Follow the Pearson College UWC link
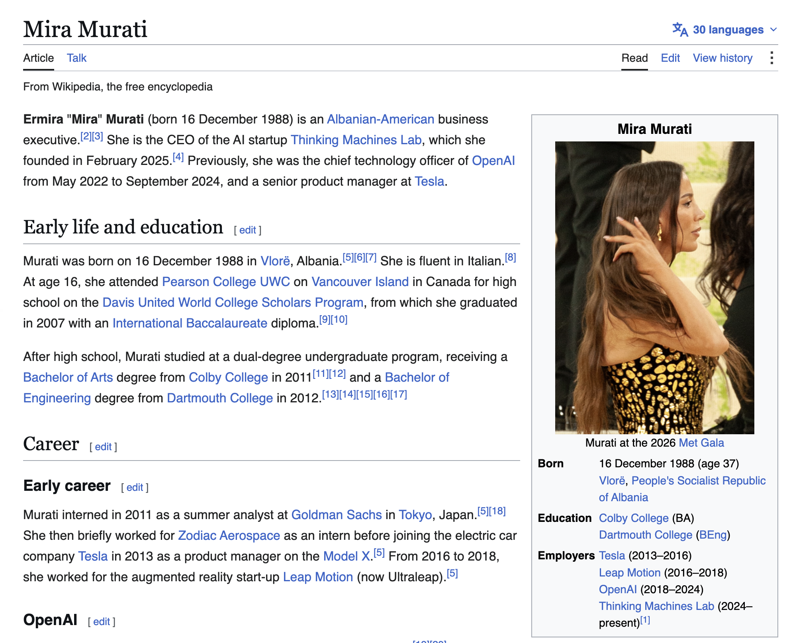Image resolution: width=787 pixels, height=643 pixels. click(226, 282)
